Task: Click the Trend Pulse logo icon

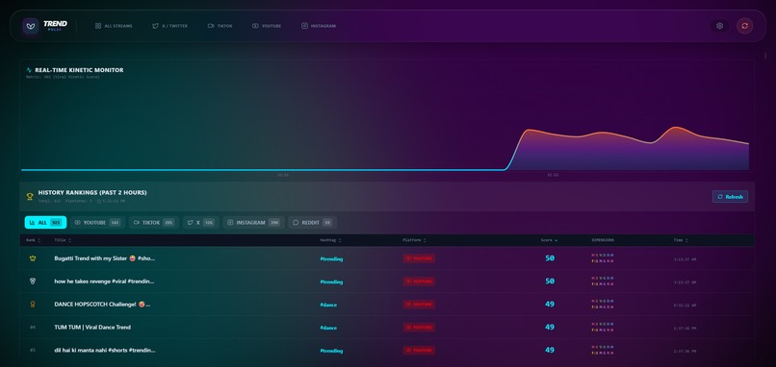Action: click(31, 26)
